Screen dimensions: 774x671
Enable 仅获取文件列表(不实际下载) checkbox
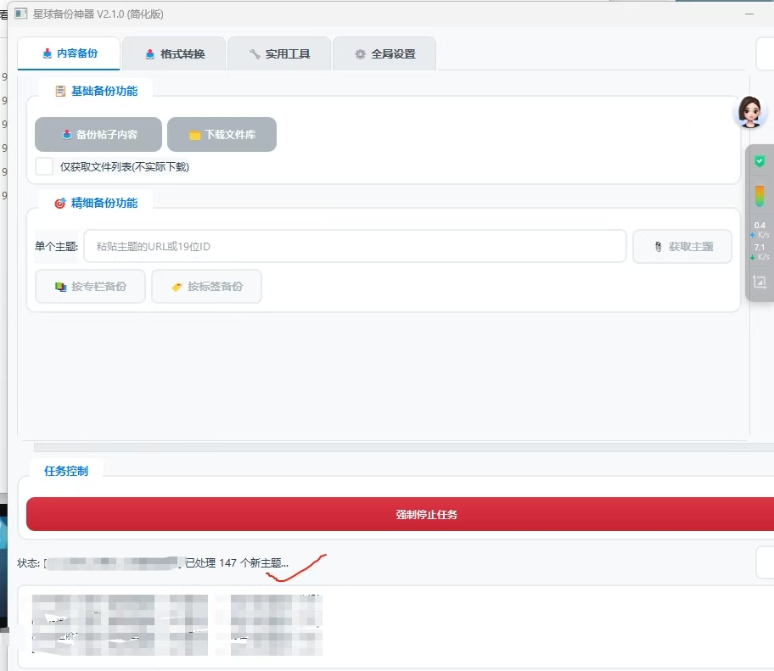[x=44, y=167]
